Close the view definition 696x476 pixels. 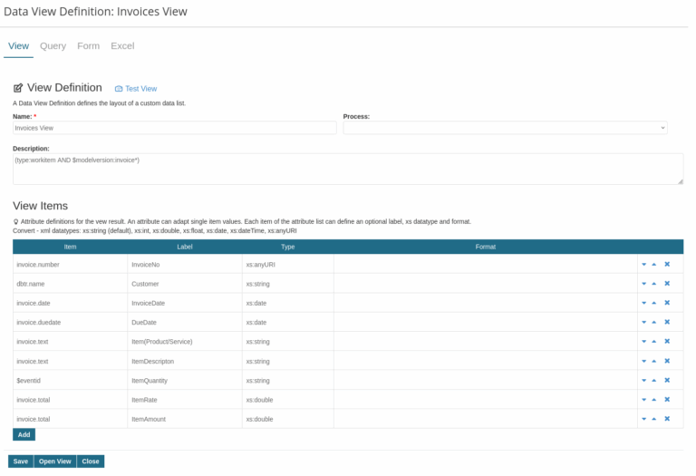[91, 461]
